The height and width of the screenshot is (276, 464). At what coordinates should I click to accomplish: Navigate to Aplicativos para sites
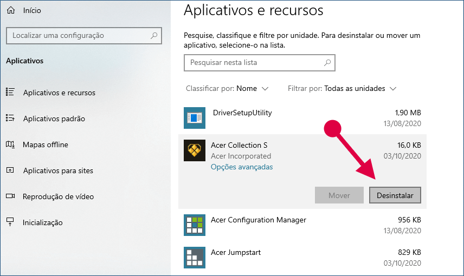coord(59,170)
